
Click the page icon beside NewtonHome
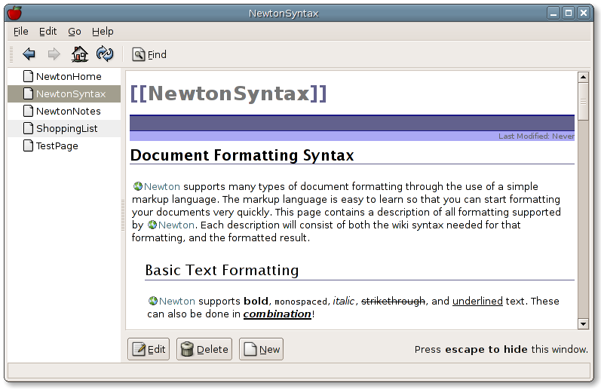(28, 76)
